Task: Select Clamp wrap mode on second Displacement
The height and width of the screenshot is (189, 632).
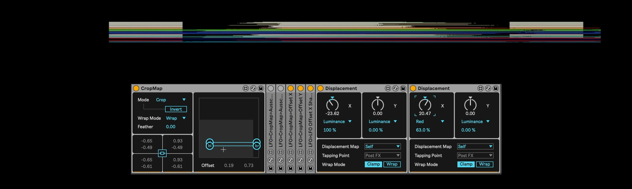Action: pos(466,164)
